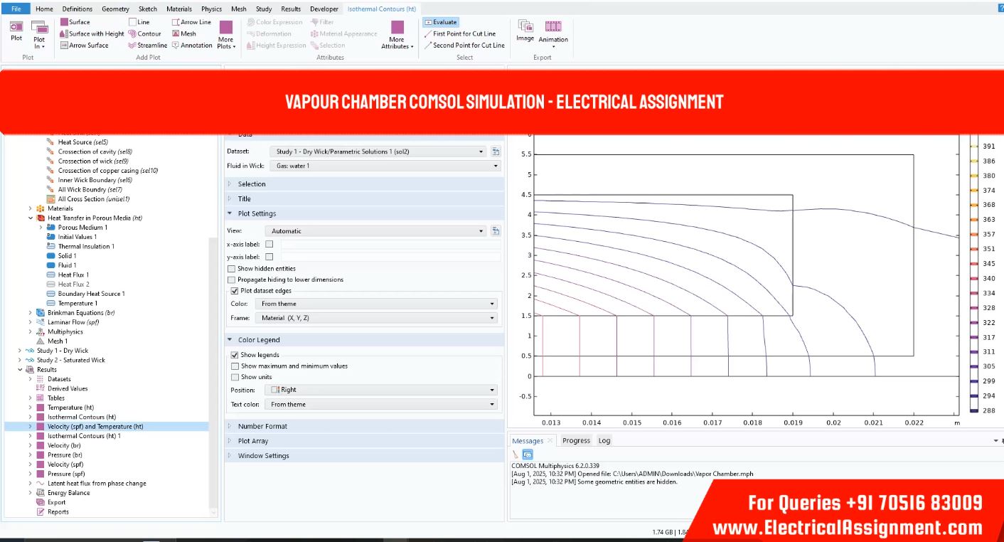Screen dimensions: 1004x542
Task: Enable the Show hidden entities checkbox
Action: pos(232,269)
